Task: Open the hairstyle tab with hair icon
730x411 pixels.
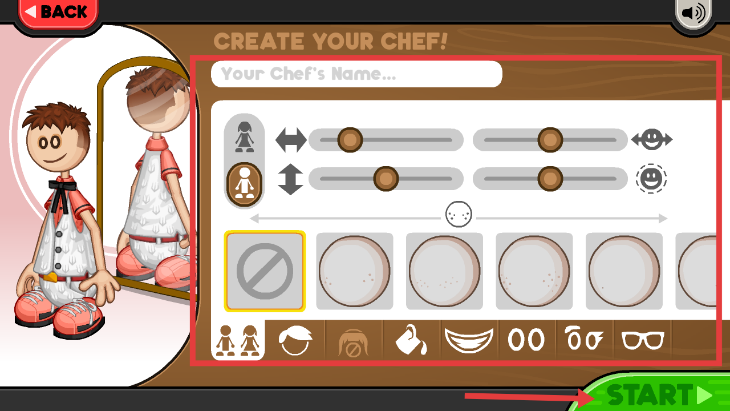Action: point(295,340)
